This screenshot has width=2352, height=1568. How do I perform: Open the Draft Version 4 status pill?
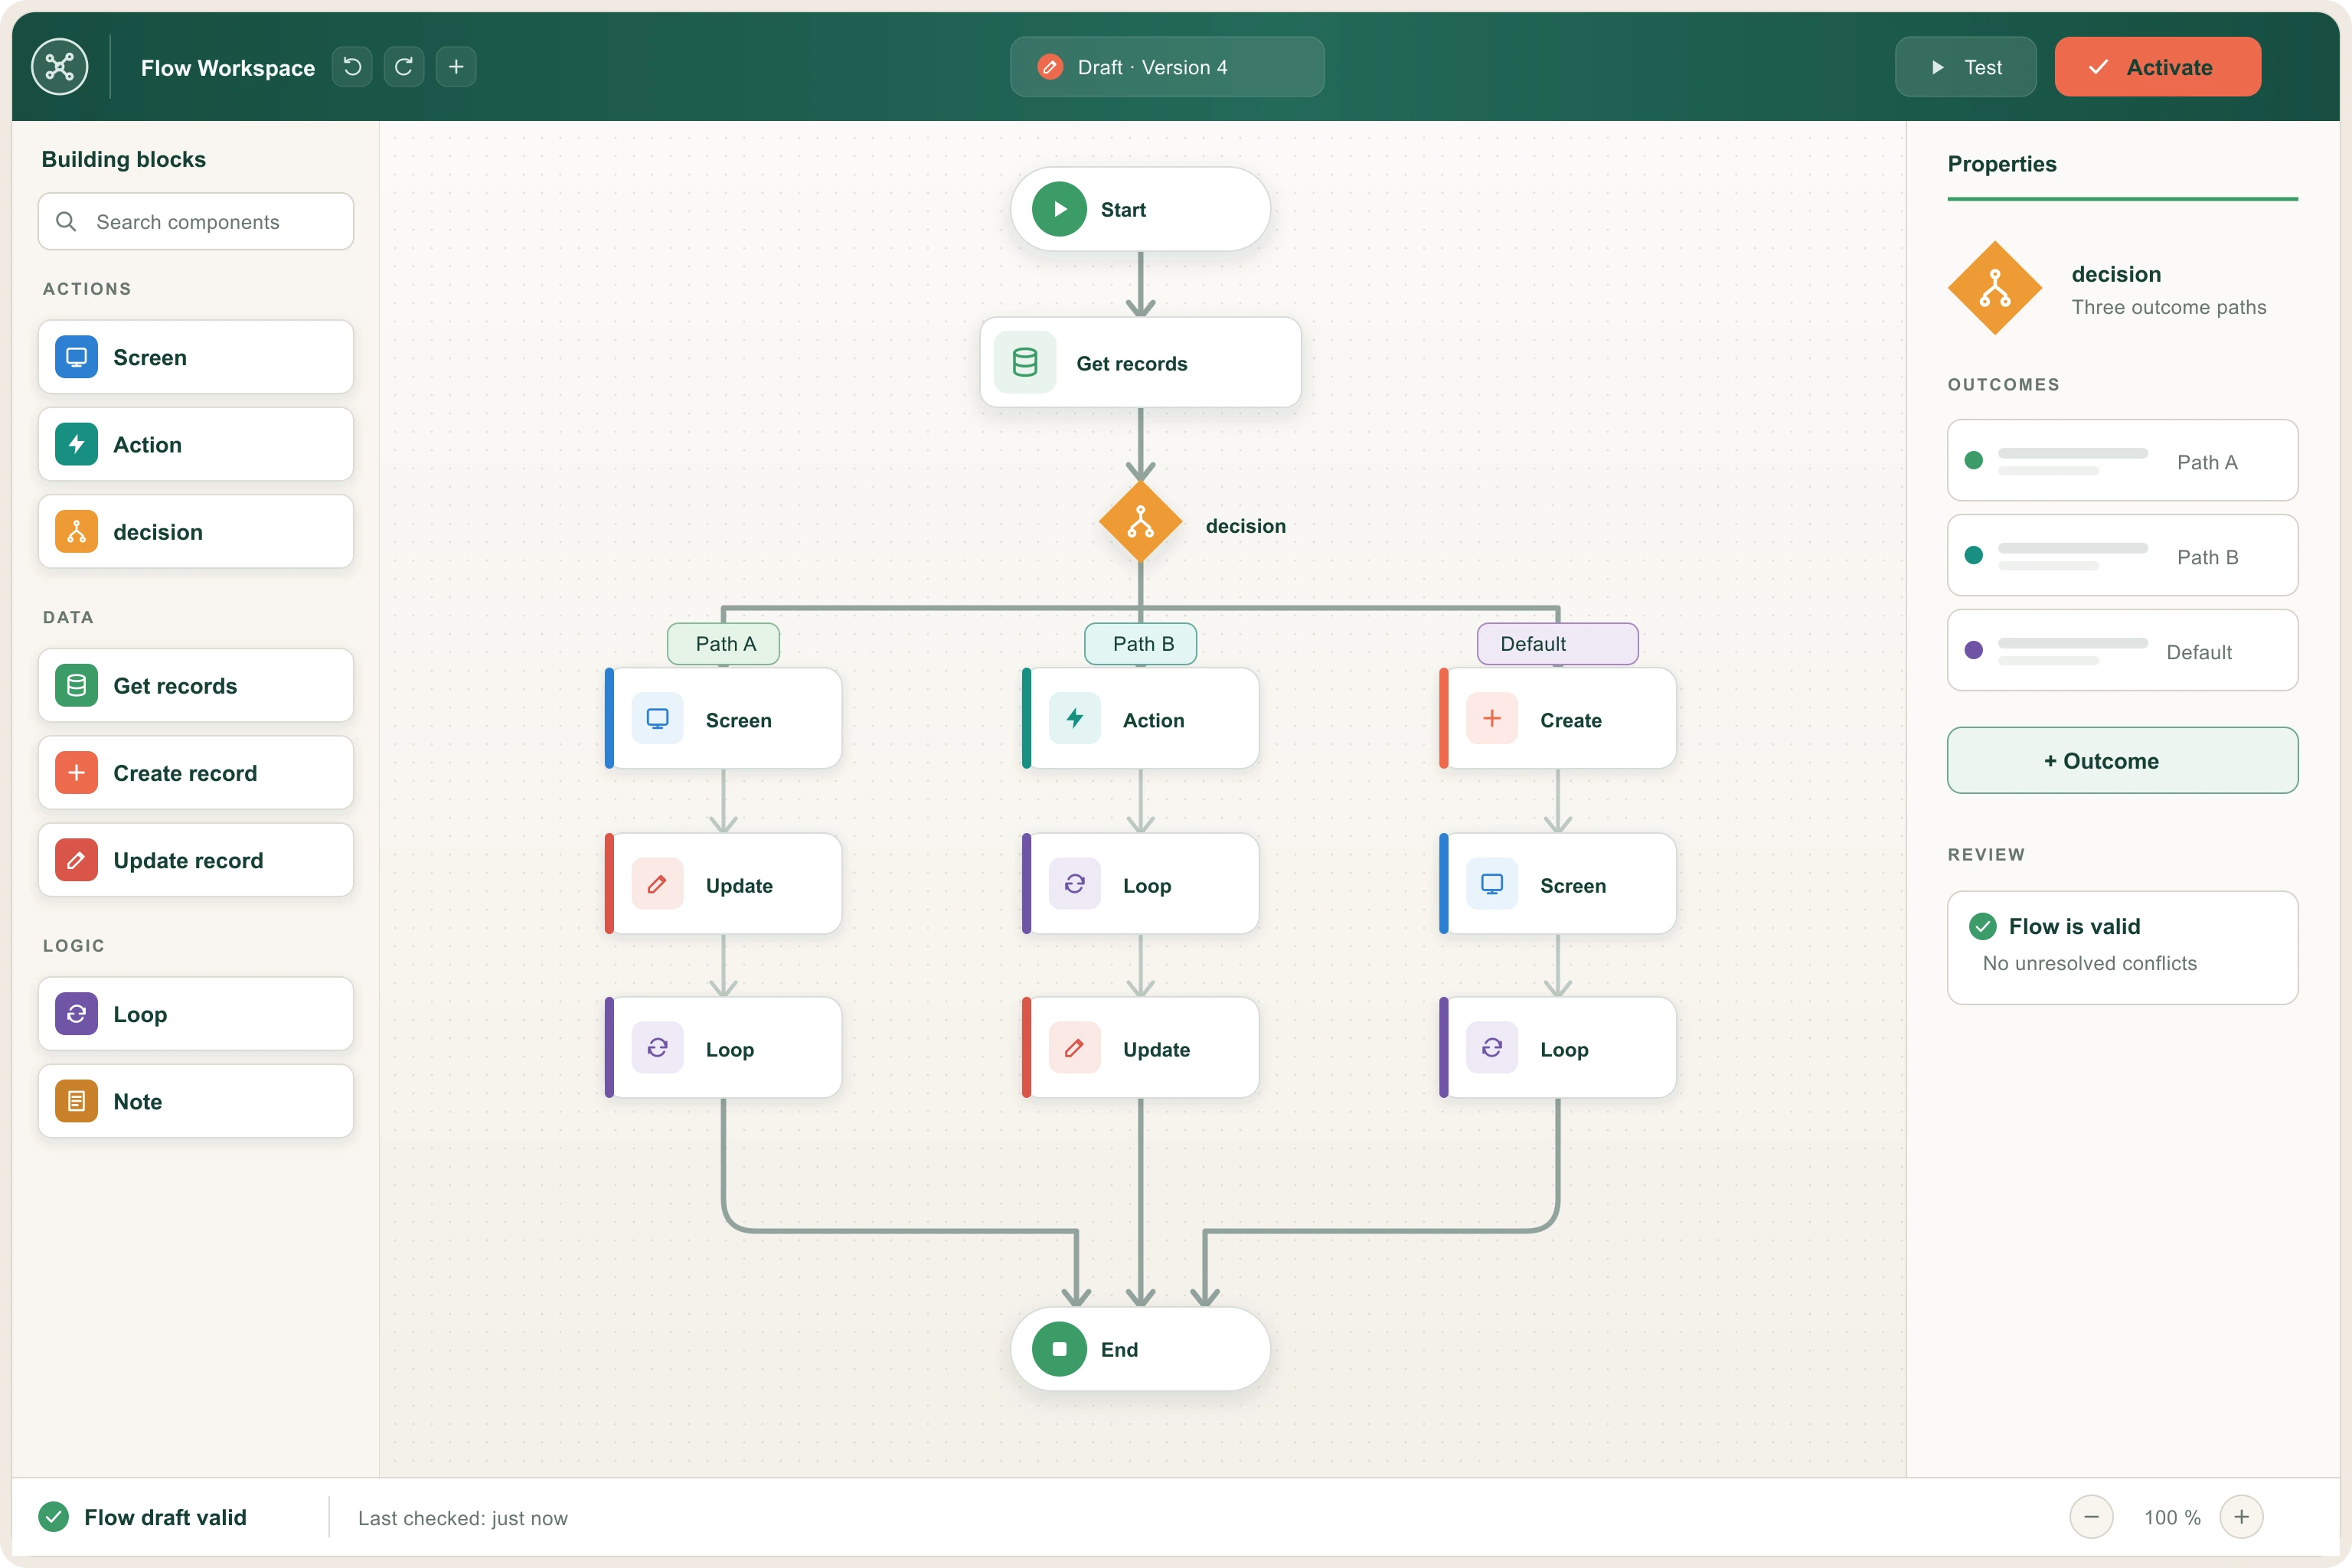[x=1167, y=67]
